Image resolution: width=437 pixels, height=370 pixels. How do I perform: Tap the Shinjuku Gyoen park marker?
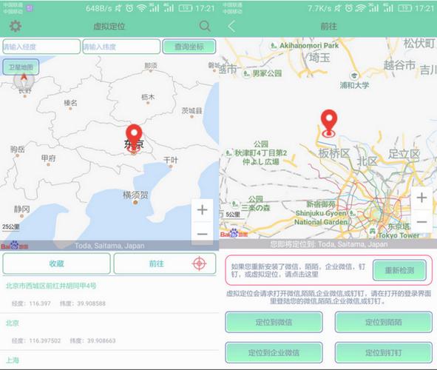353,214
